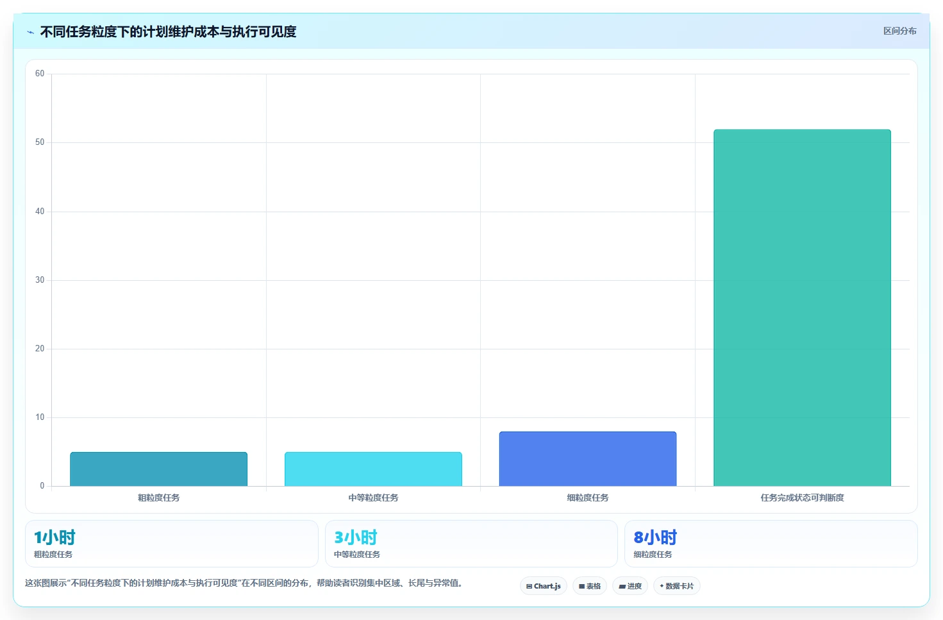Click the y-axis value 20

(x=40, y=349)
